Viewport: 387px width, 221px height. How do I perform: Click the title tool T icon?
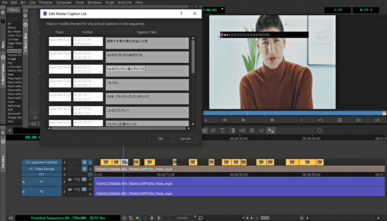click(222, 131)
